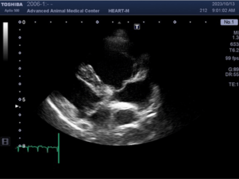Click the 0 depth marker diamond
Screen dimensions: 239x179
[x=20, y=22]
